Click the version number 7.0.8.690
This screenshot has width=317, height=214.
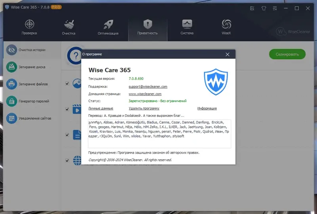pyautogui.click(x=136, y=79)
